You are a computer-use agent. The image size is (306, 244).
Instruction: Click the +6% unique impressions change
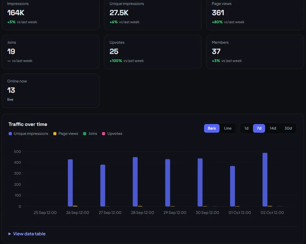pyautogui.click(x=113, y=22)
